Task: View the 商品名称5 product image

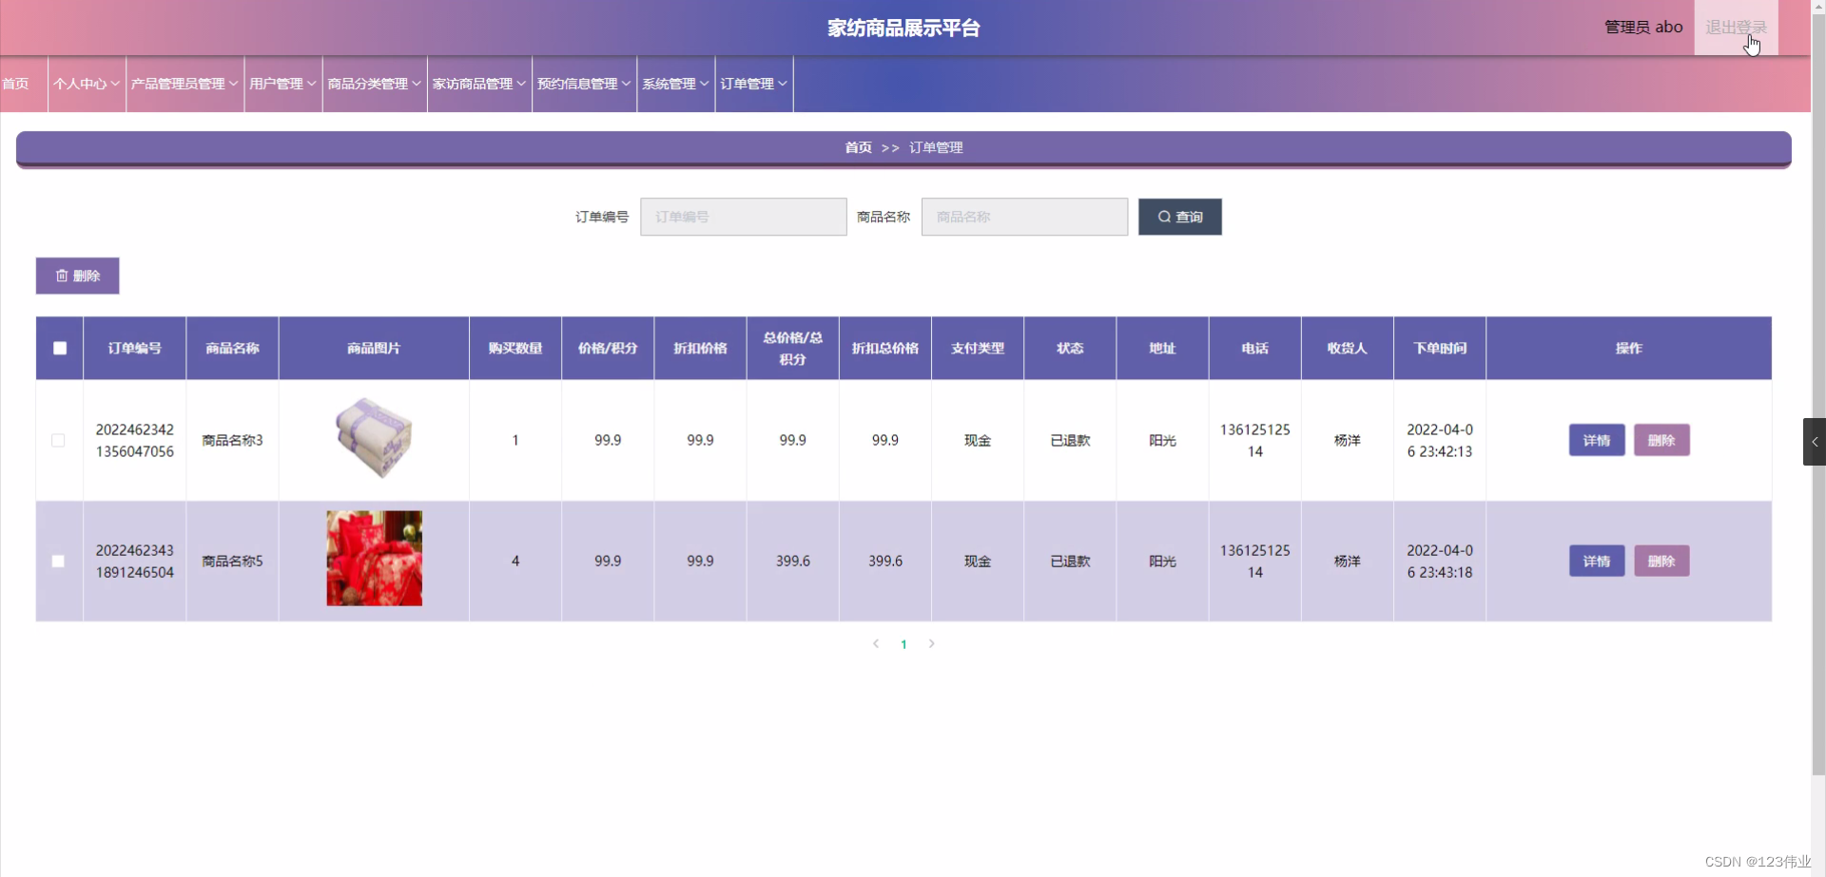Action: pyautogui.click(x=374, y=559)
